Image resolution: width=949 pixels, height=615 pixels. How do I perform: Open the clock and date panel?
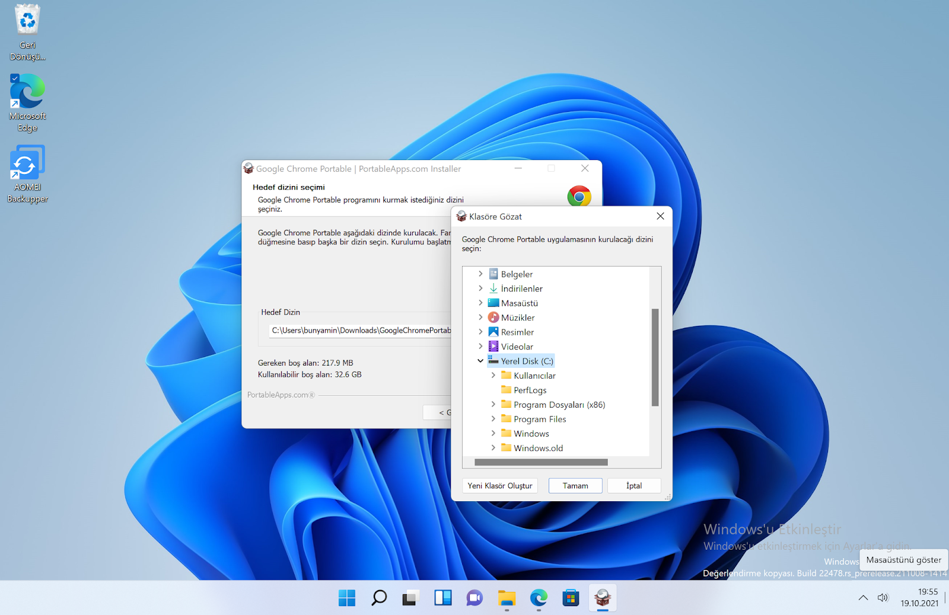(x=919, y=598)
